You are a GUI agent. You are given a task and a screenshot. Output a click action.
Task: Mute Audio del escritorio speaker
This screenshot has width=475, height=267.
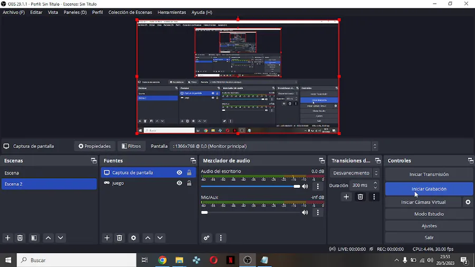coord(305,186)
